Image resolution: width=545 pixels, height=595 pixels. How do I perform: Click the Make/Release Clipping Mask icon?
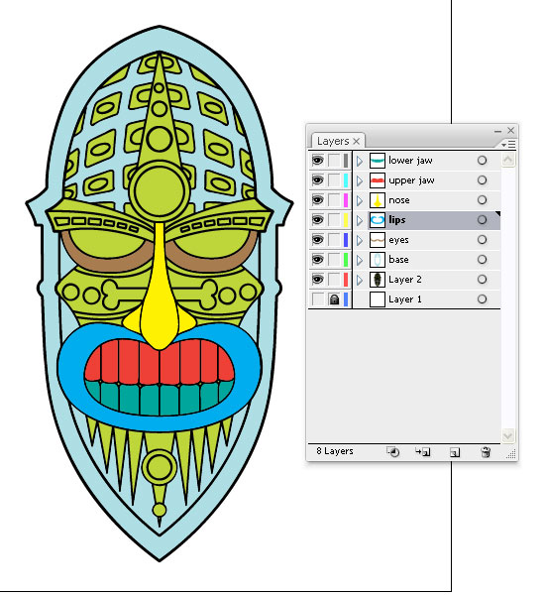(392, 452)
